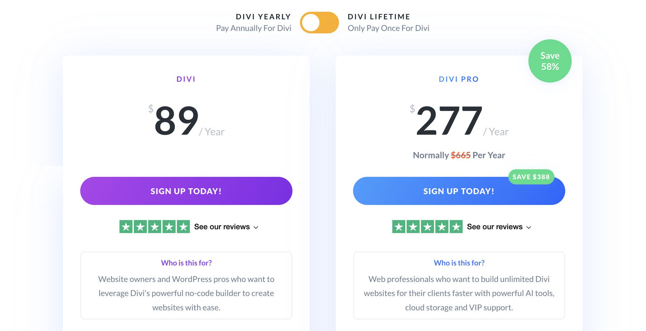Expand the reviews chevron on the Divi Pro card
Viewport: 646px width, 331px height.
[528, 227]
